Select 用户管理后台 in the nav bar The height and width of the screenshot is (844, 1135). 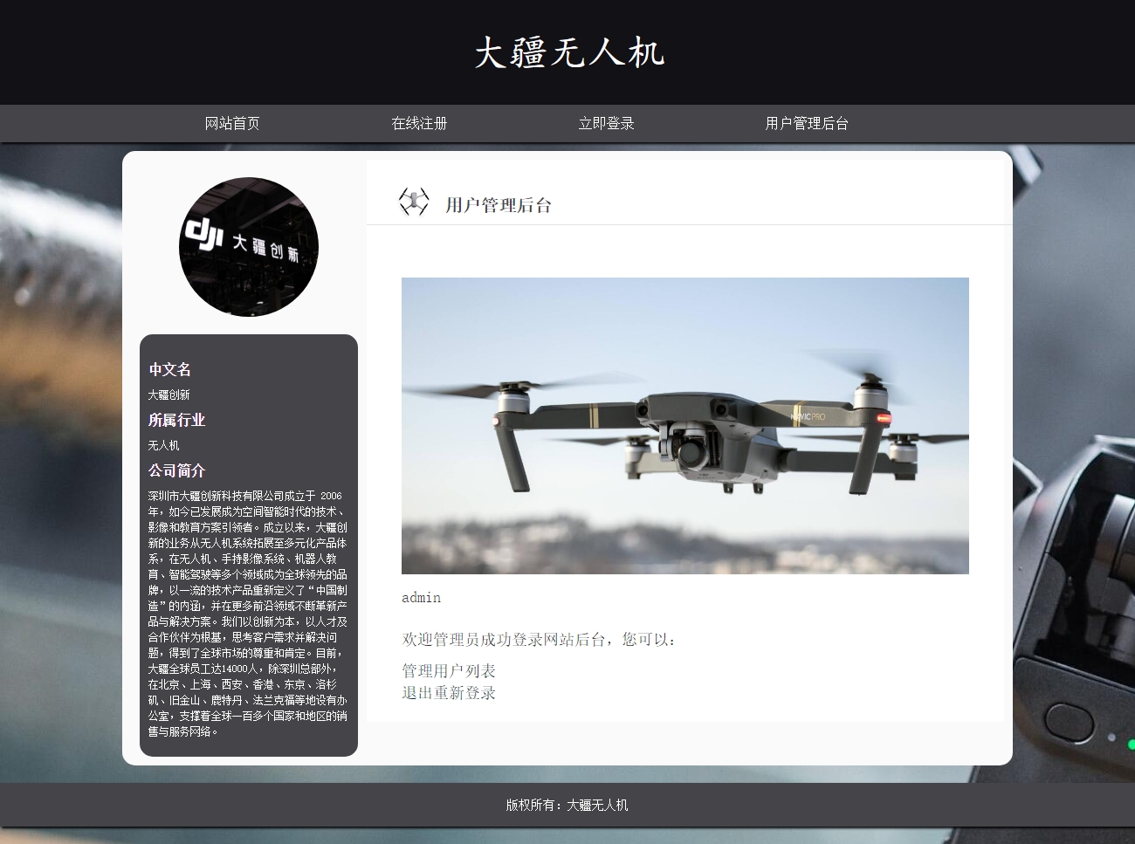[x=807, y=123]
